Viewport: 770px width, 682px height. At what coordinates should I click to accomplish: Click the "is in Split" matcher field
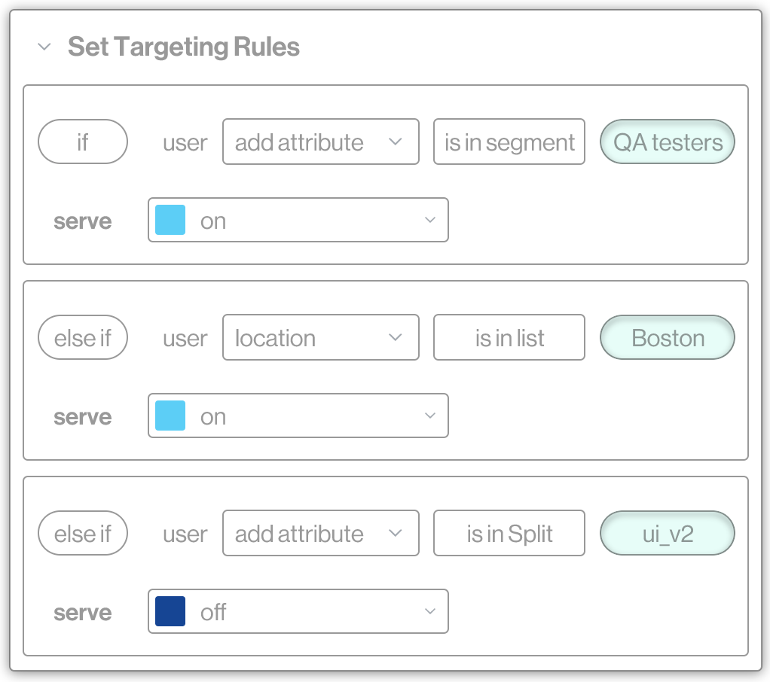pyautogui.click(x=509, y=534)
